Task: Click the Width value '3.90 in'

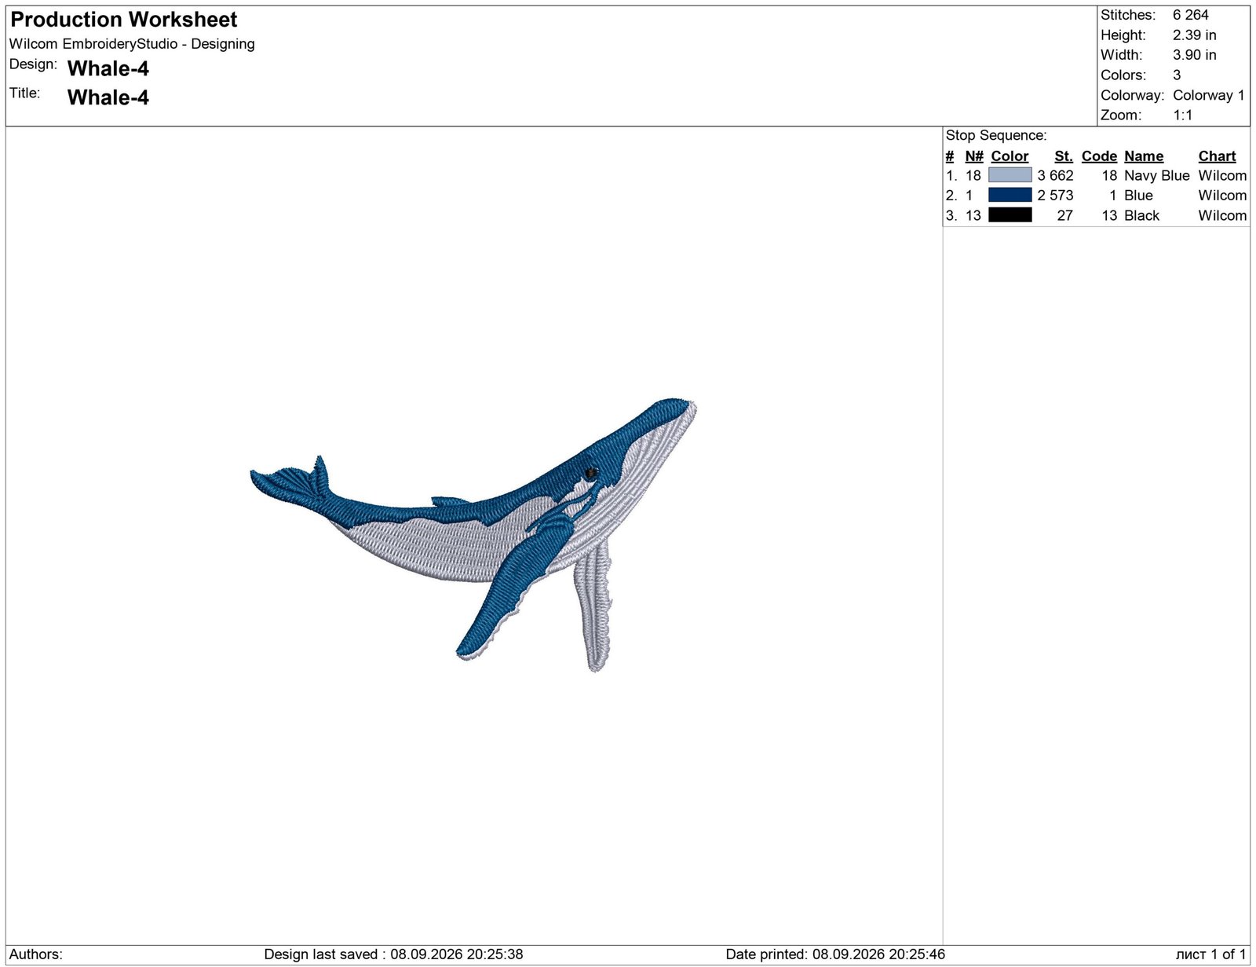Action: click(x=1194, y=55)
